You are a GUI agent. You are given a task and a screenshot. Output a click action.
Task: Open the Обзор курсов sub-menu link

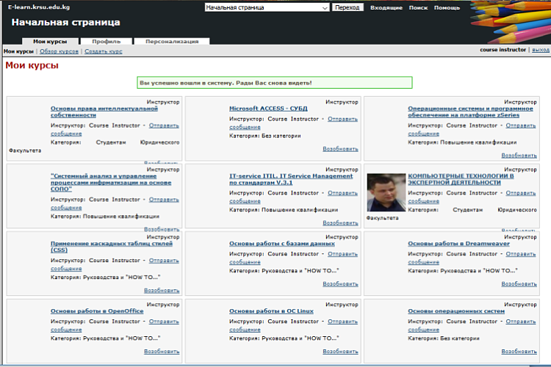pyautogui.click(x=59, y=51)
